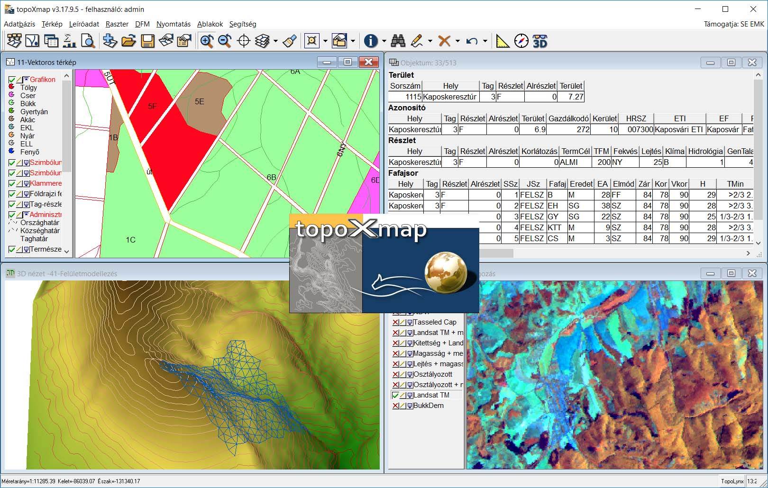
Task: Open search with binoculars icon
Action: [398, 41]
